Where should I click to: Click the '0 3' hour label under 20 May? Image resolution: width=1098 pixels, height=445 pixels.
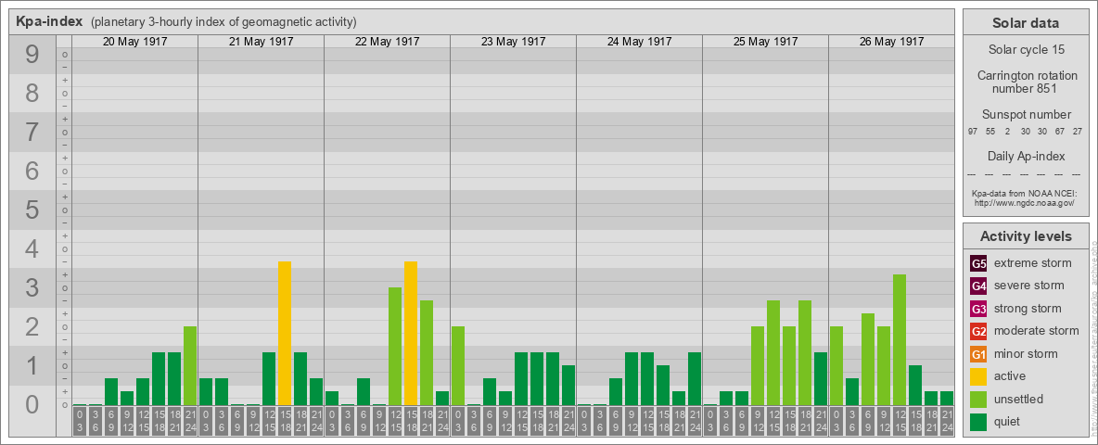pyautogui.click(x=79, y=422)
